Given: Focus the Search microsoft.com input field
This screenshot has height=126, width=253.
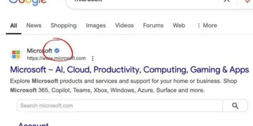Looking at the screenshot, I should [120, 106].
